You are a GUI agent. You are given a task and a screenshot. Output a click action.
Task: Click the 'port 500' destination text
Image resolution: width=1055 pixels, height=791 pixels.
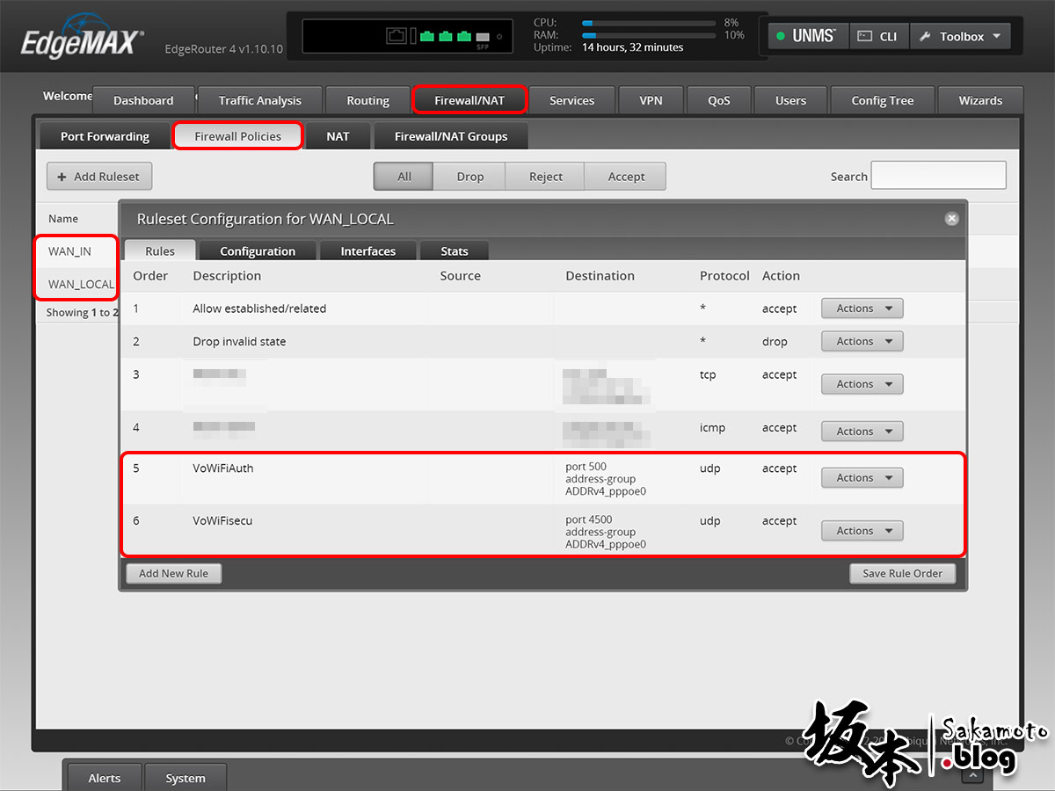tap(586, 467)
